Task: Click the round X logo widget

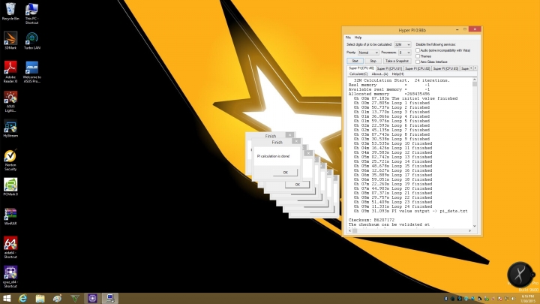Action: 520,275
